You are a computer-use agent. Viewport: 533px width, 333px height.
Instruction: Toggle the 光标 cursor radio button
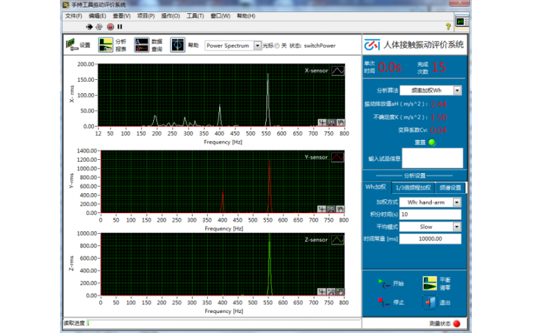click(277, 45)
